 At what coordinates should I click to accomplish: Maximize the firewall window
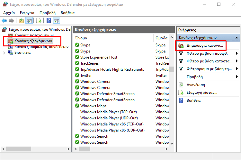(219, 4)
